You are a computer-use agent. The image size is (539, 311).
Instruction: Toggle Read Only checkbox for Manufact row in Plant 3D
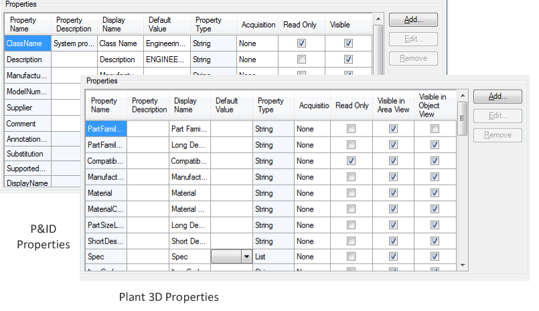click(x=351, y=177)
